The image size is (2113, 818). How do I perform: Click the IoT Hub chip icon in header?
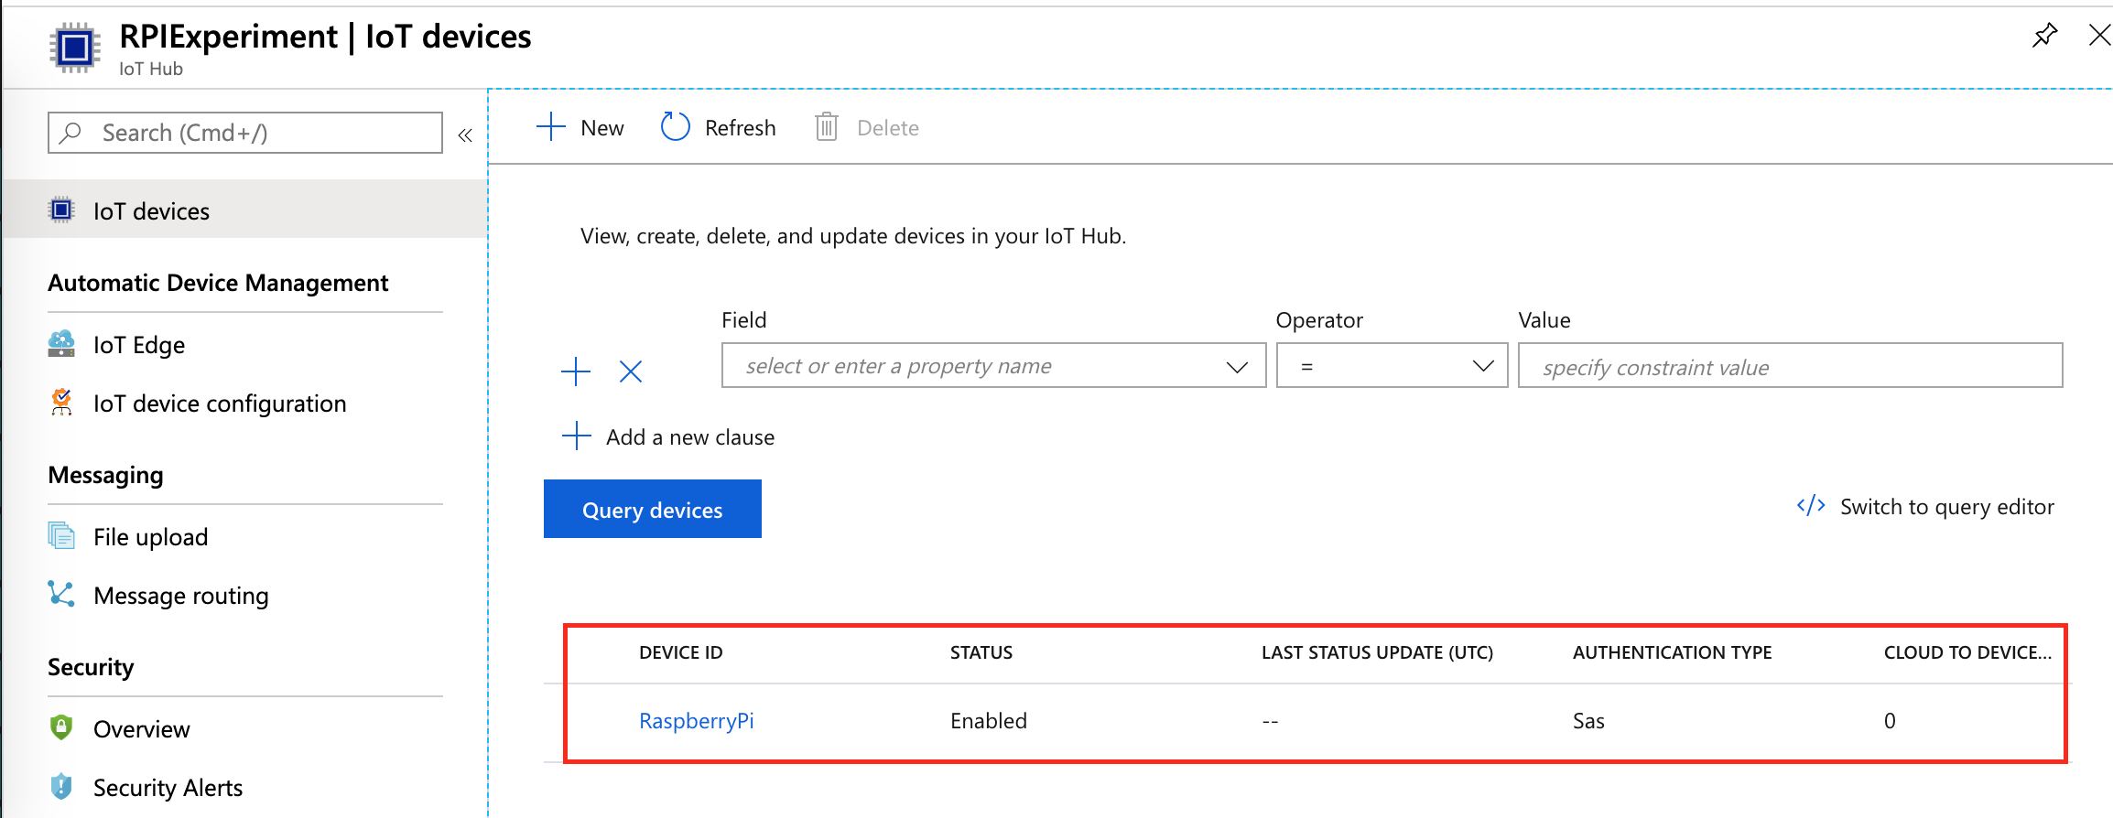click(75, 48)
